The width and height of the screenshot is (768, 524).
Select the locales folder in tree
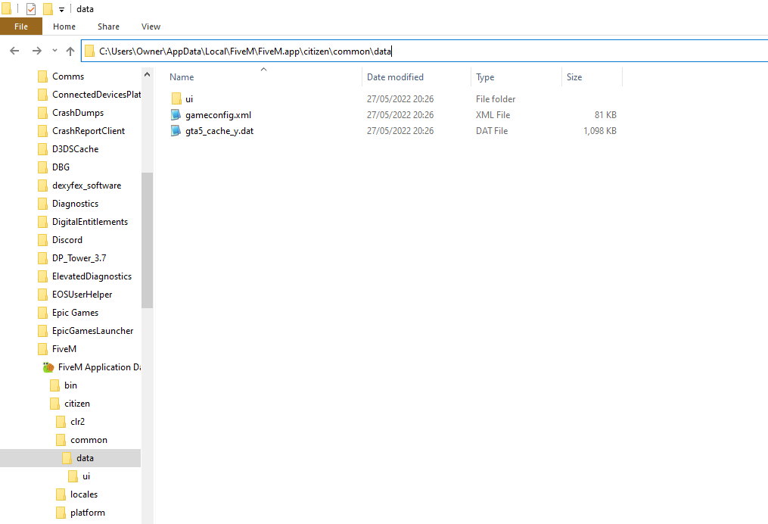pos(84,494)
